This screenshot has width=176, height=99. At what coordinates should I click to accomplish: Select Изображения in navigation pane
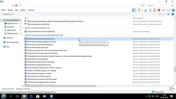[12, 33]
